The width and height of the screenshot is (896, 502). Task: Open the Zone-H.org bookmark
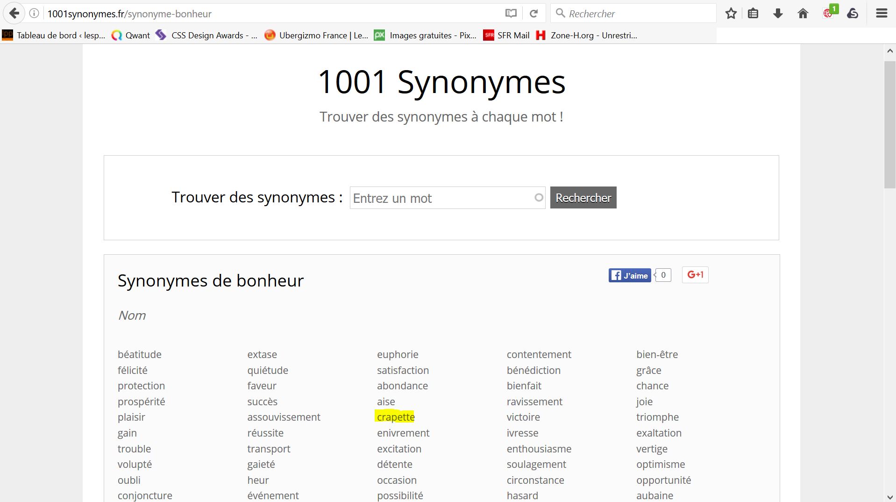pyautogui.click(x=587, y=36)
